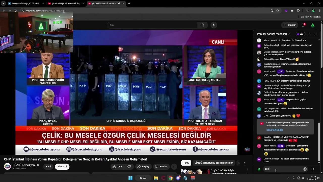Open the video's three-dot more actions

pyautogui.click(x=174, y=167)
